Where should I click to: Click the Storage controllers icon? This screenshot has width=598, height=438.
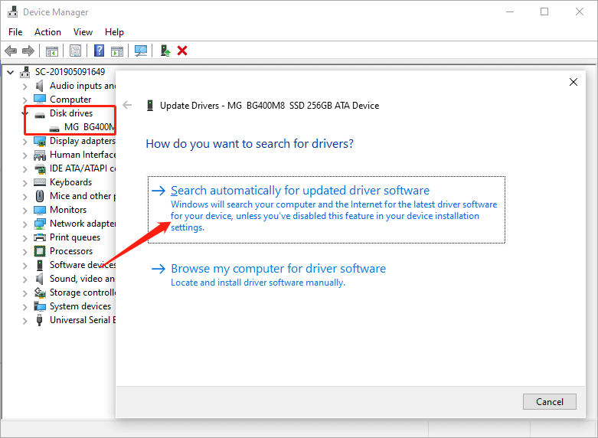coord(40,293)
